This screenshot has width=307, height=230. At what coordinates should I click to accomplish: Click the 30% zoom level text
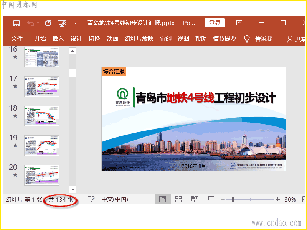coord(290,200)
